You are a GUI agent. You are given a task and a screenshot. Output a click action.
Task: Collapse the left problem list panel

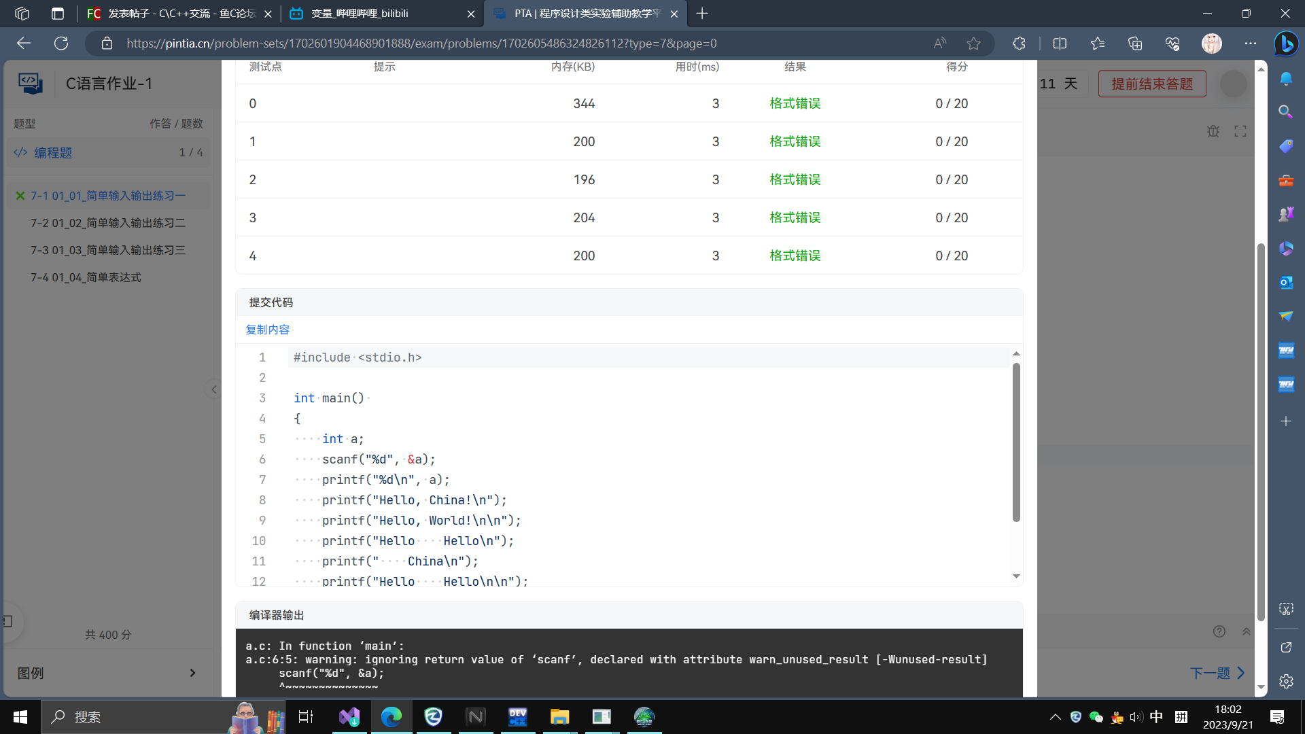point(213,389)
